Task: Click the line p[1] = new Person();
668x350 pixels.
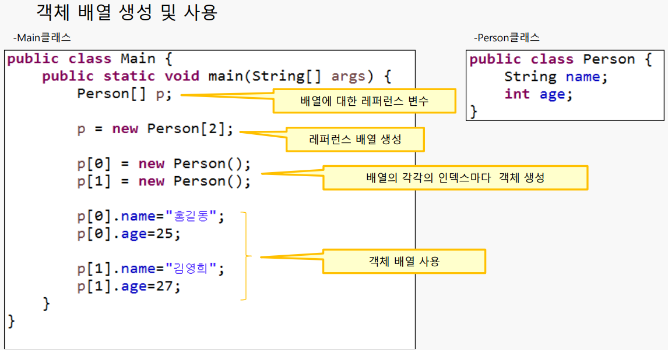Action: click(164, 181)
